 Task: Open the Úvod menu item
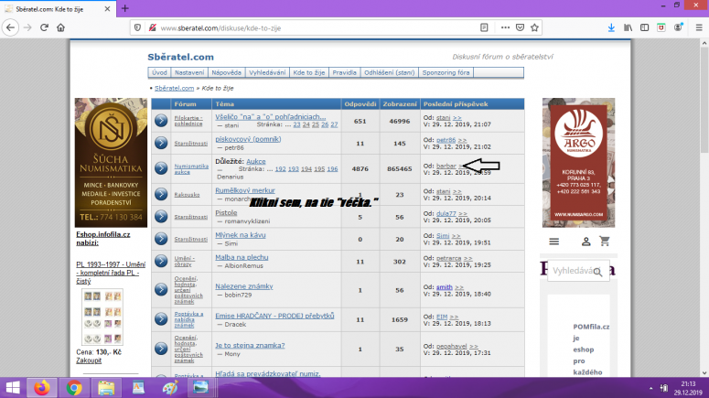pos(159,72)
